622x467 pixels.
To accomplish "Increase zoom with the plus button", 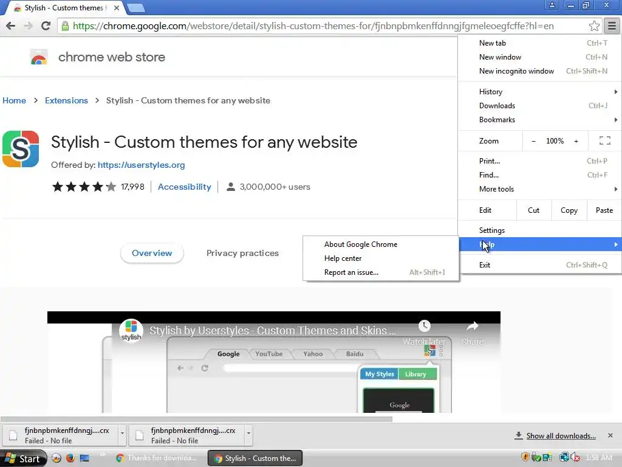I will [x=576, y=141].
